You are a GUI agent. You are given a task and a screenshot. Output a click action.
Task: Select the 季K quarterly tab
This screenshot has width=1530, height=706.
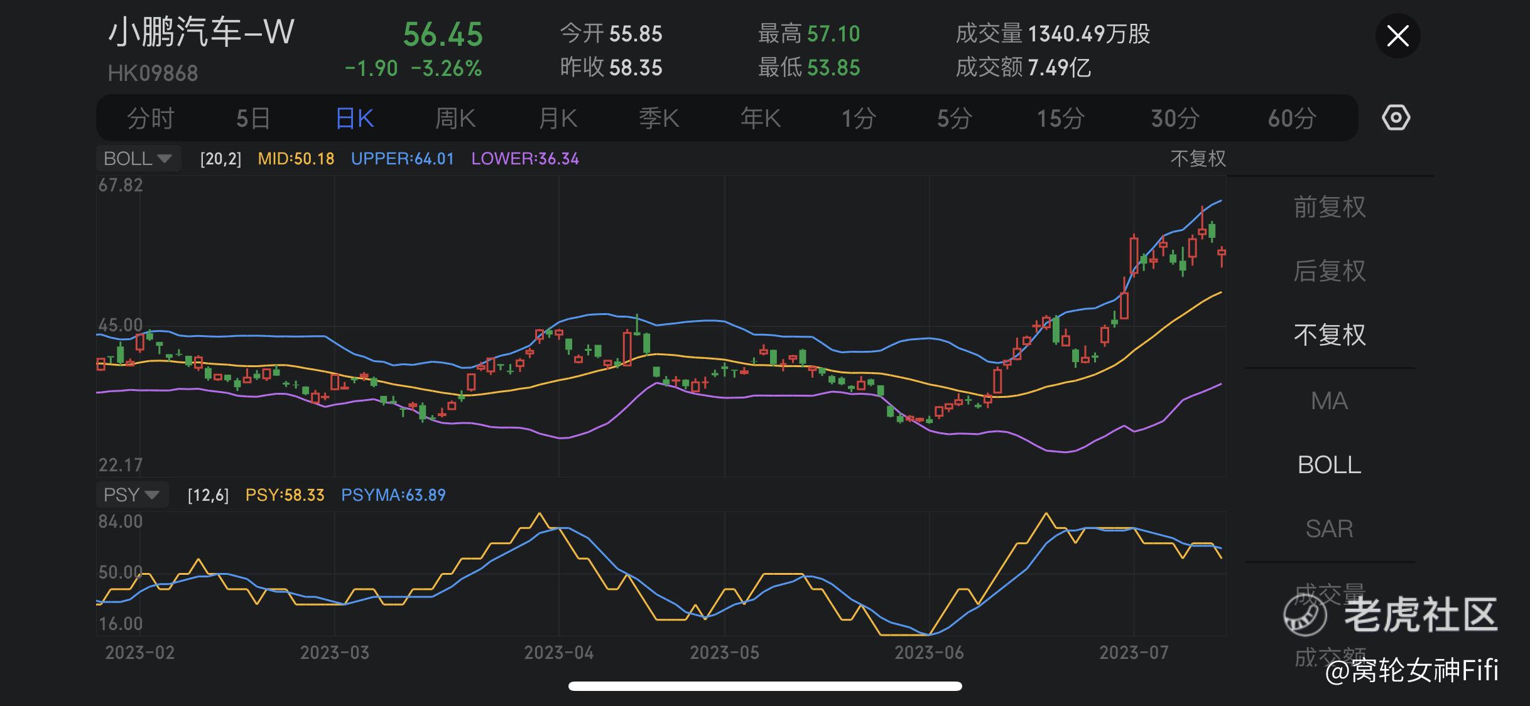click(659, 118)
